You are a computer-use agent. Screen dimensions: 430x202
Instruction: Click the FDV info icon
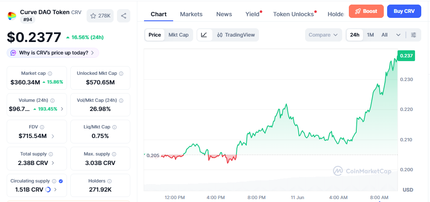coord(42,127)
